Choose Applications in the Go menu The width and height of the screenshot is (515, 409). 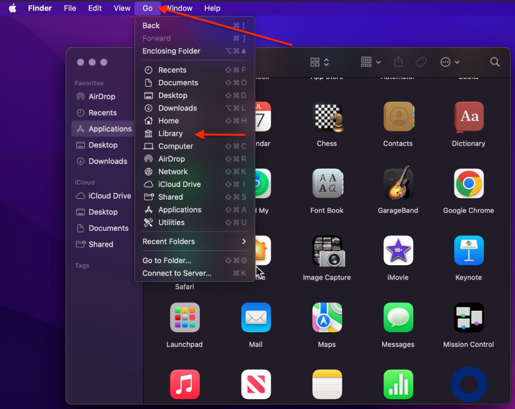pos(195,210)
